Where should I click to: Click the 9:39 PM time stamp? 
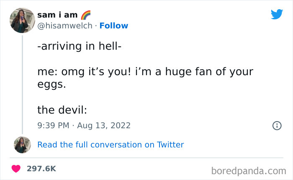tap(52, 125)
